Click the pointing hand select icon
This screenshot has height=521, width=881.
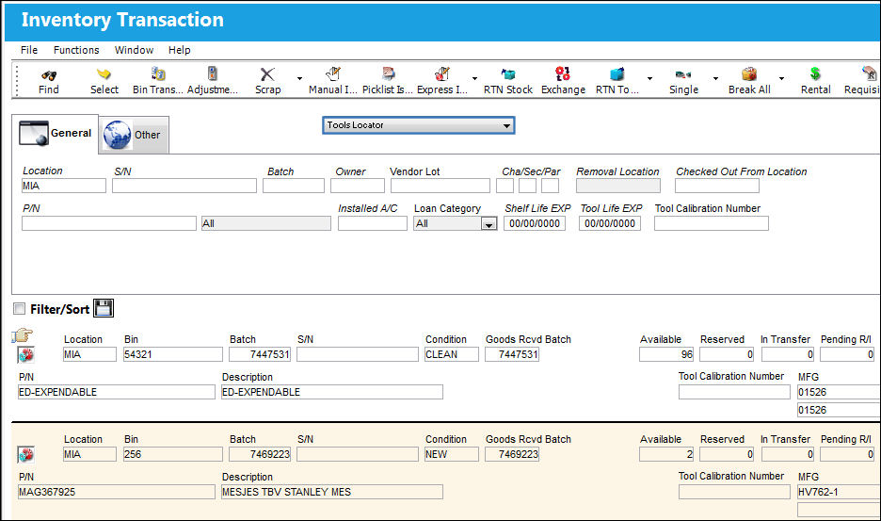[x=22, y=336]
